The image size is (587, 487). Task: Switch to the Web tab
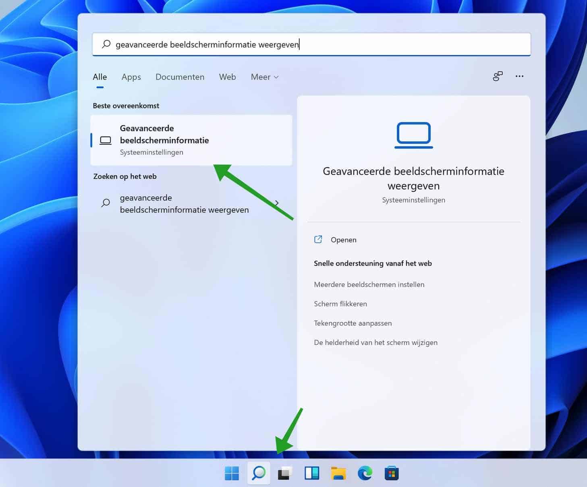[228, 77]
